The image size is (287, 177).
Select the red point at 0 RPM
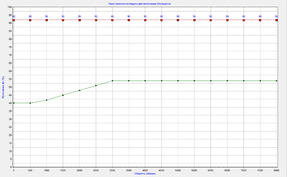point(14,20)
